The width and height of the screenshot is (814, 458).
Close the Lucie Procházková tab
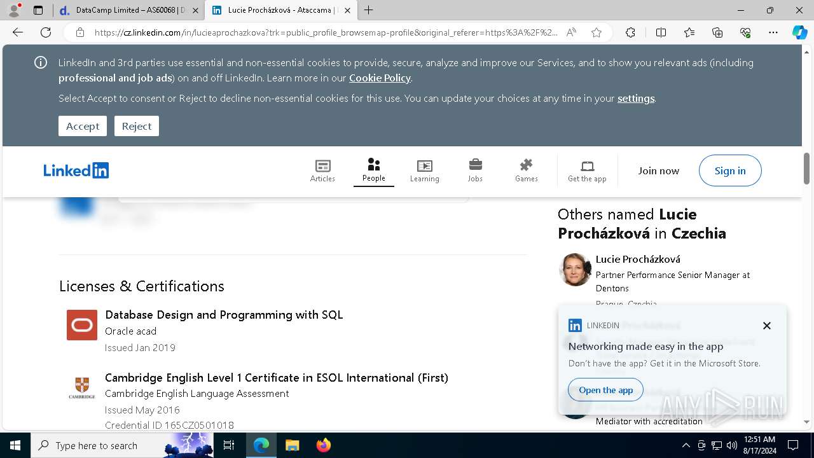(348, 10)
